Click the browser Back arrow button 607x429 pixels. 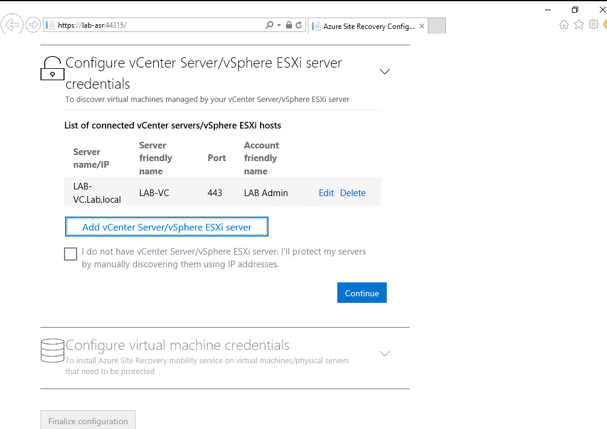pyautogui.click(x=11, y=25)
